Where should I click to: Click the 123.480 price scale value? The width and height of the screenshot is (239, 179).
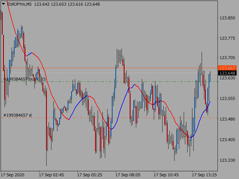click(227, 119)
